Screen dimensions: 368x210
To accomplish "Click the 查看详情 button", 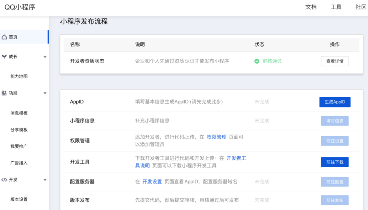I will point(335,61).
